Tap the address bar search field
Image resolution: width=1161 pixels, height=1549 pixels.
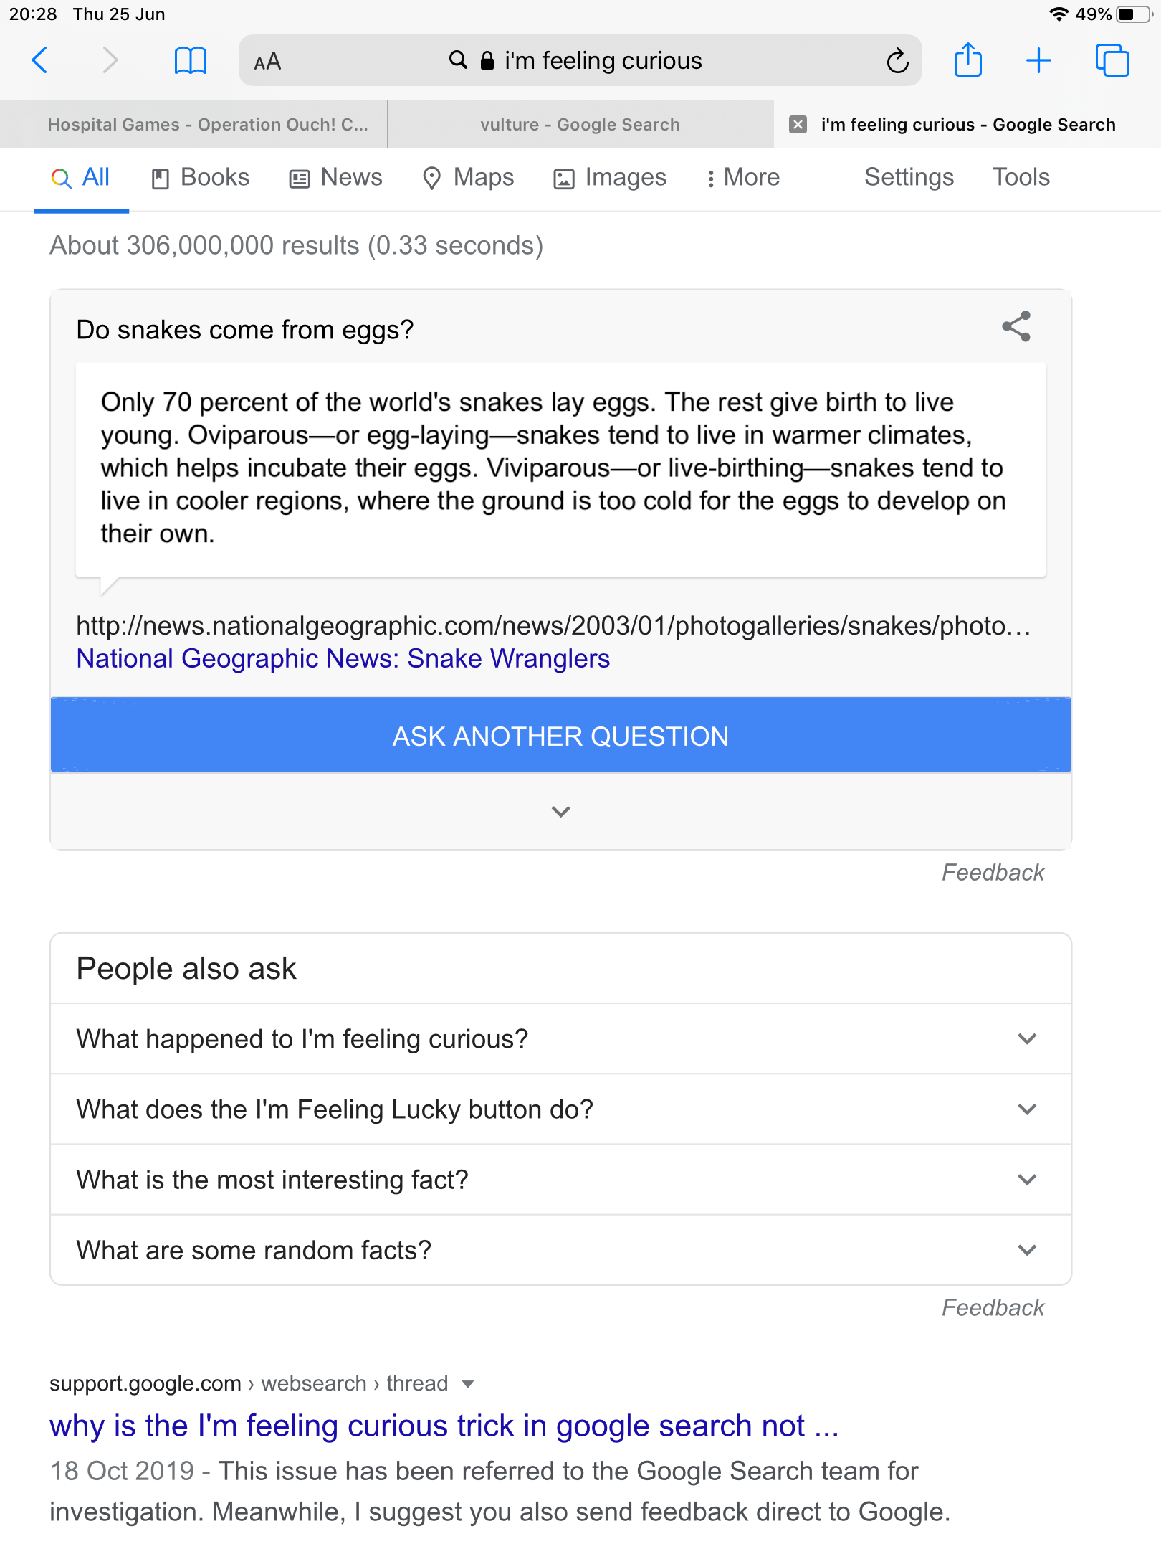580,61
